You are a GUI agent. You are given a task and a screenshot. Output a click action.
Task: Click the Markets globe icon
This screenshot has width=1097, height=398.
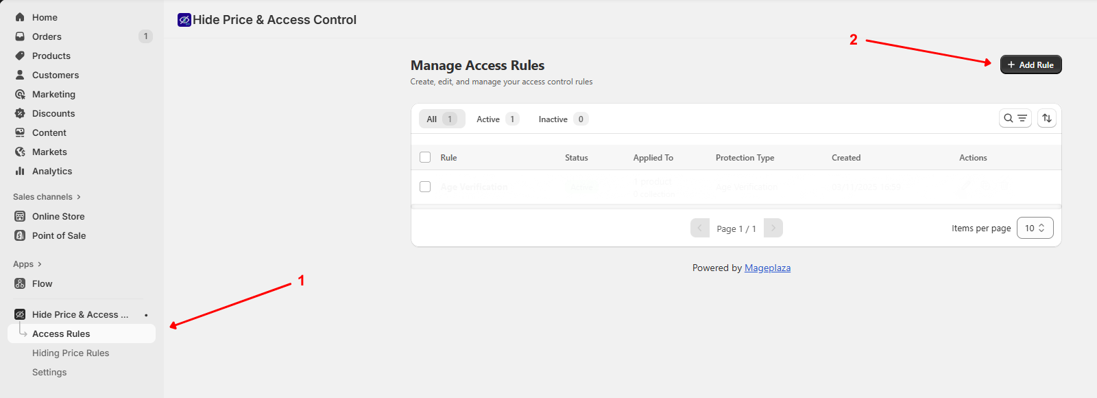(20, 152)
